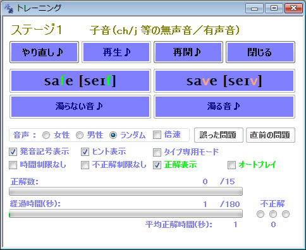This screenshot has height=250, width=306.
Task: Choose the answer save [seɪv]
Action: [224, 81]
